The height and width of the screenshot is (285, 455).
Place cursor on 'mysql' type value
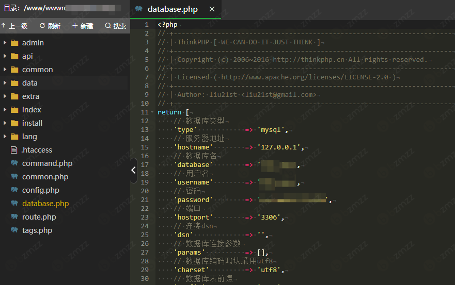[271, 130]
